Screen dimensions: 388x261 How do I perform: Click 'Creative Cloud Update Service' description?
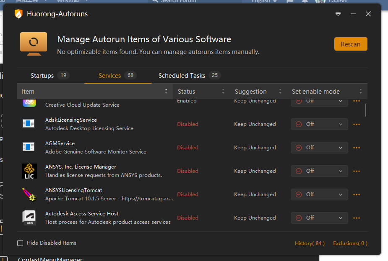click(x=82, y=105)
